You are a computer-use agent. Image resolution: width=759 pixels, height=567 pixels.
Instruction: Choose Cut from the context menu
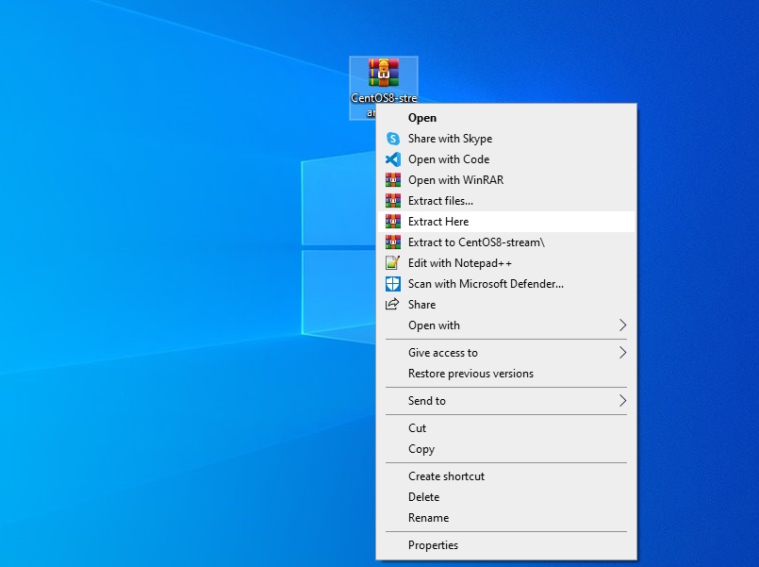(x=505, y=428)
